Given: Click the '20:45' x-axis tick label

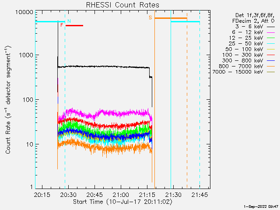Looking at the screenshot, I should [94, 195].
